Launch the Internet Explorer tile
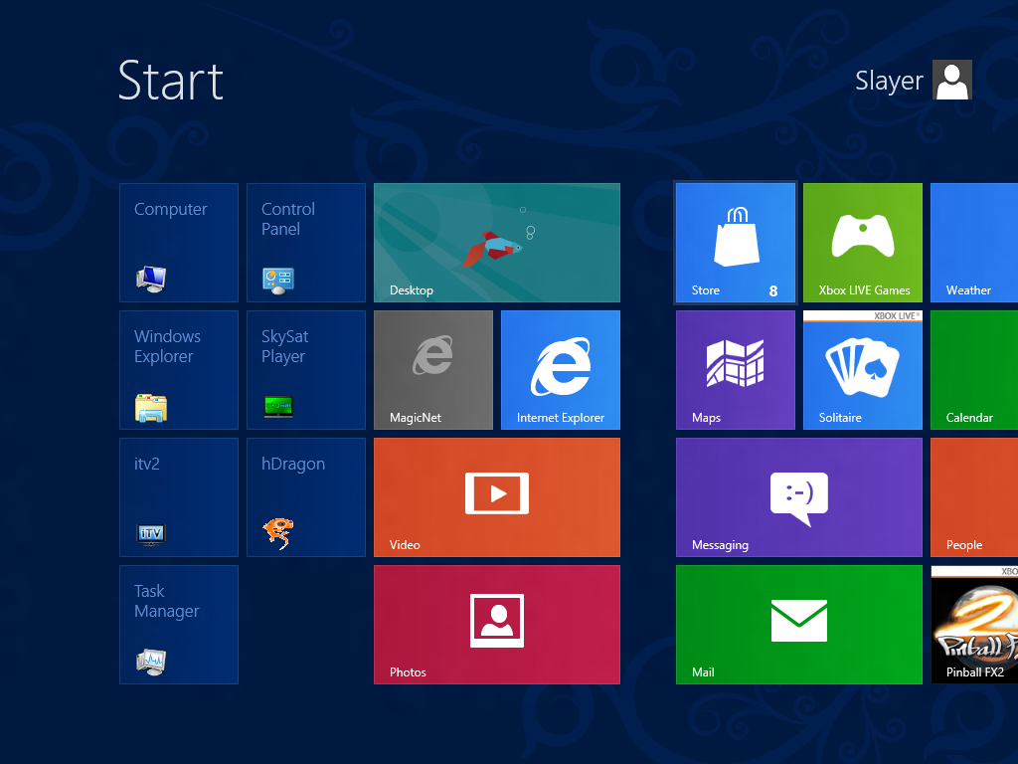The height and width of the screenshot is (764, 1018). click(x=561, y=370)
